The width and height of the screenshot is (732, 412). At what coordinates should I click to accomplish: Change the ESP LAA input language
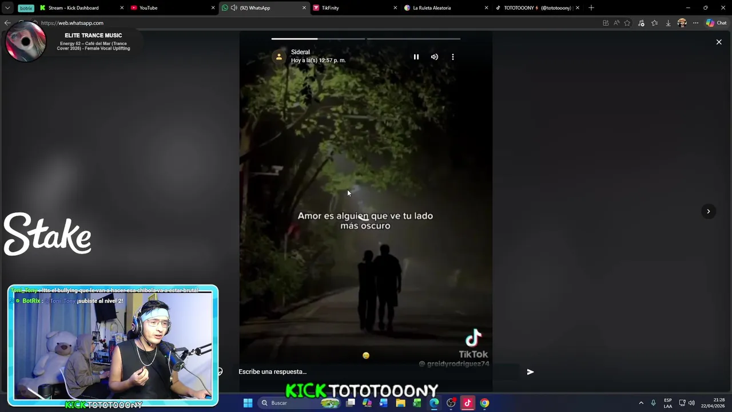pos(668,403)
